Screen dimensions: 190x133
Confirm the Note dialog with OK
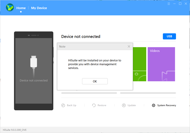[95, 81]
